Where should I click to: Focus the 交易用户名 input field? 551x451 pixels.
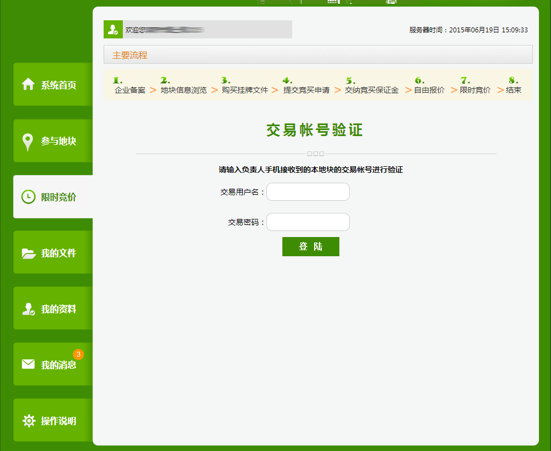pos(308,192)
